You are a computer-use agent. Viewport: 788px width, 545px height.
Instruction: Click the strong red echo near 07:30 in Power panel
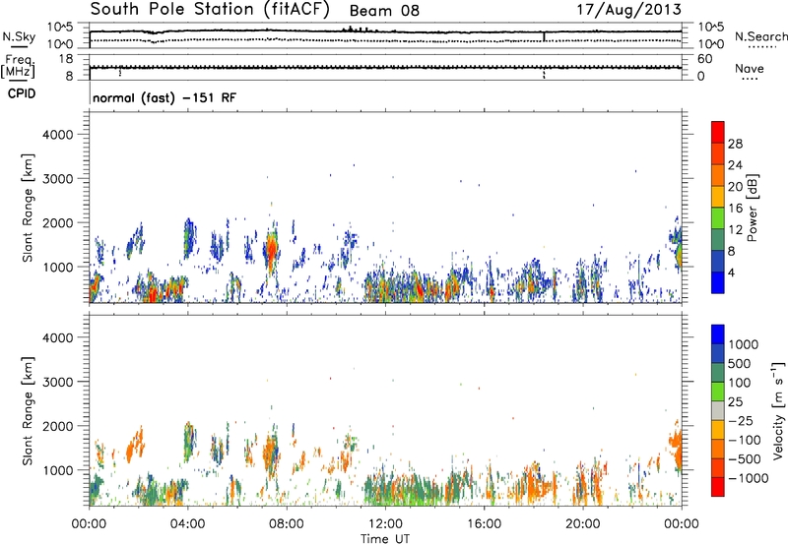coord(272,249)
